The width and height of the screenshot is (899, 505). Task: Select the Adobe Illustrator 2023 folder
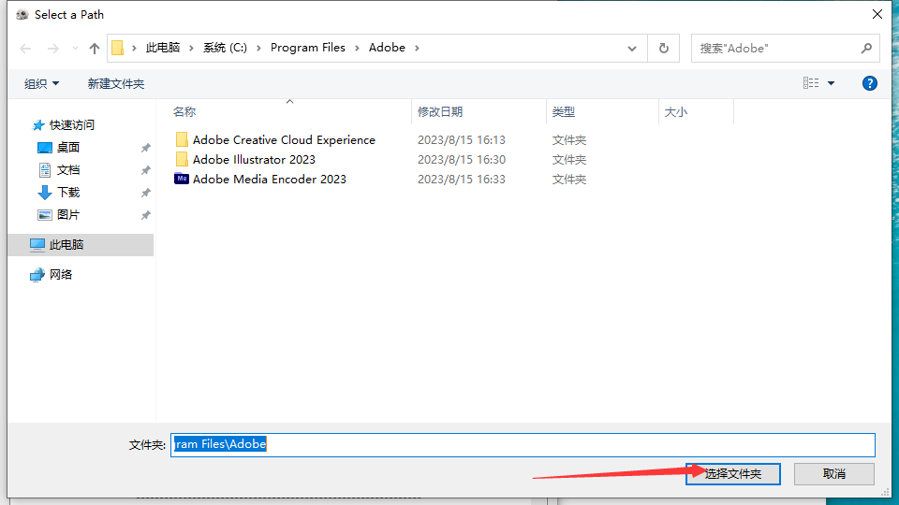tap(254, 159)
